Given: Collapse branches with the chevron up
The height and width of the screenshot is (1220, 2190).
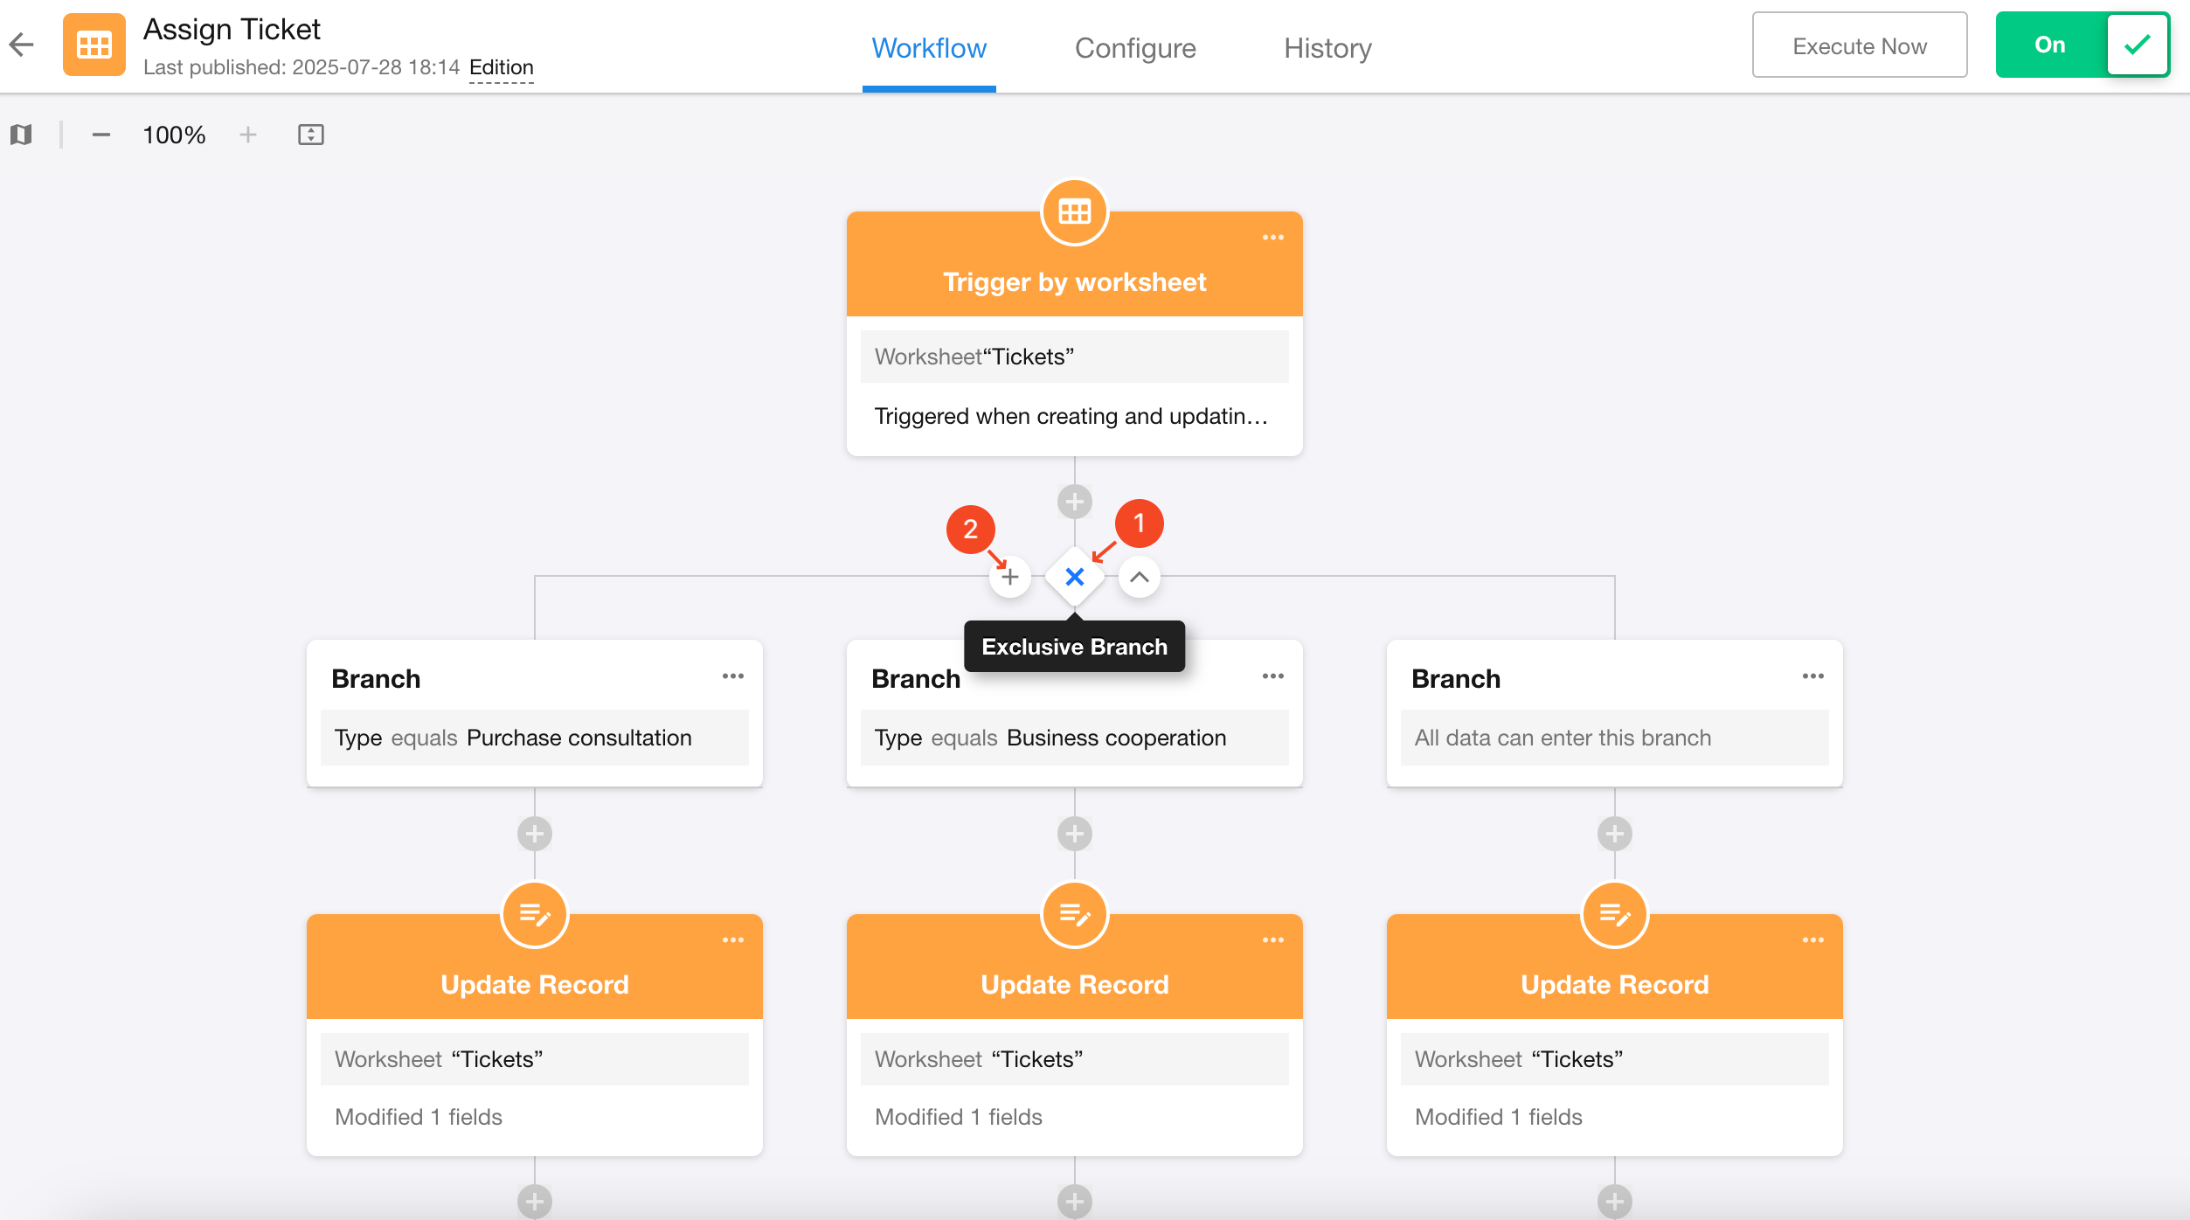Looking at the screenshot, I should tap(1139, 577).
